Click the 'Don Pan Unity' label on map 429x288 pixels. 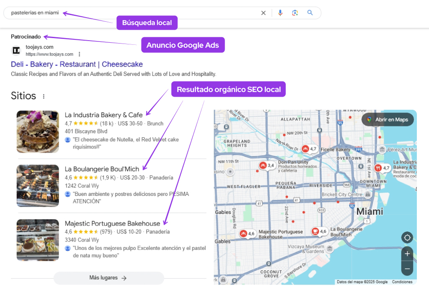(293, 162)
